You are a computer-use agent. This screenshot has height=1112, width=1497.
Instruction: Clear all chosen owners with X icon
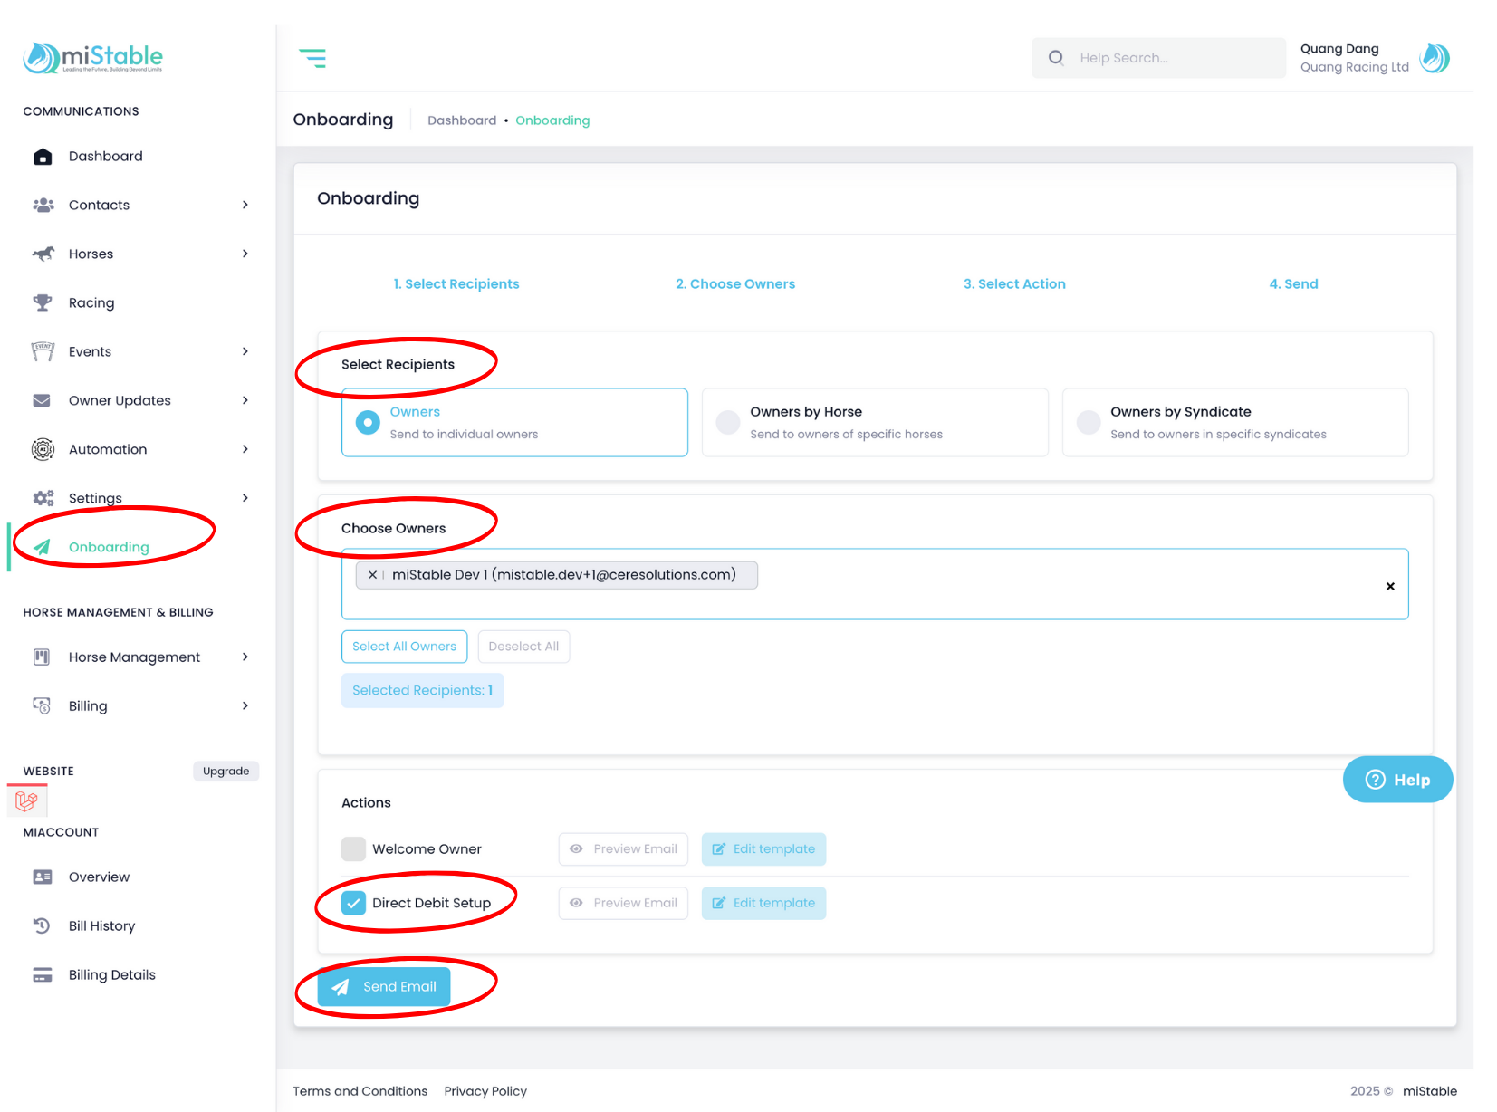[x=1390, y=586]
